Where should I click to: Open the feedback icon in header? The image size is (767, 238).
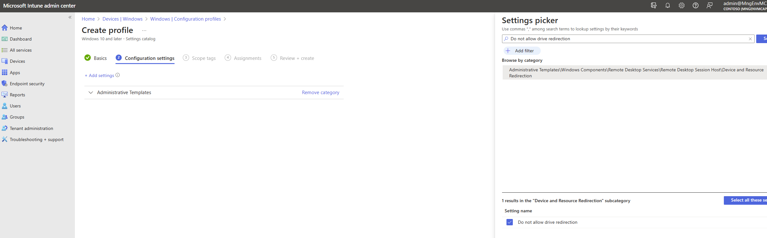pyautogui.click(x=710, y=5)
